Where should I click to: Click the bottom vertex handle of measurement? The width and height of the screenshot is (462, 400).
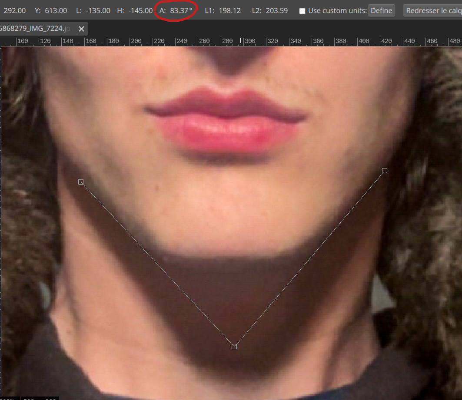click(x=234, y=346)
